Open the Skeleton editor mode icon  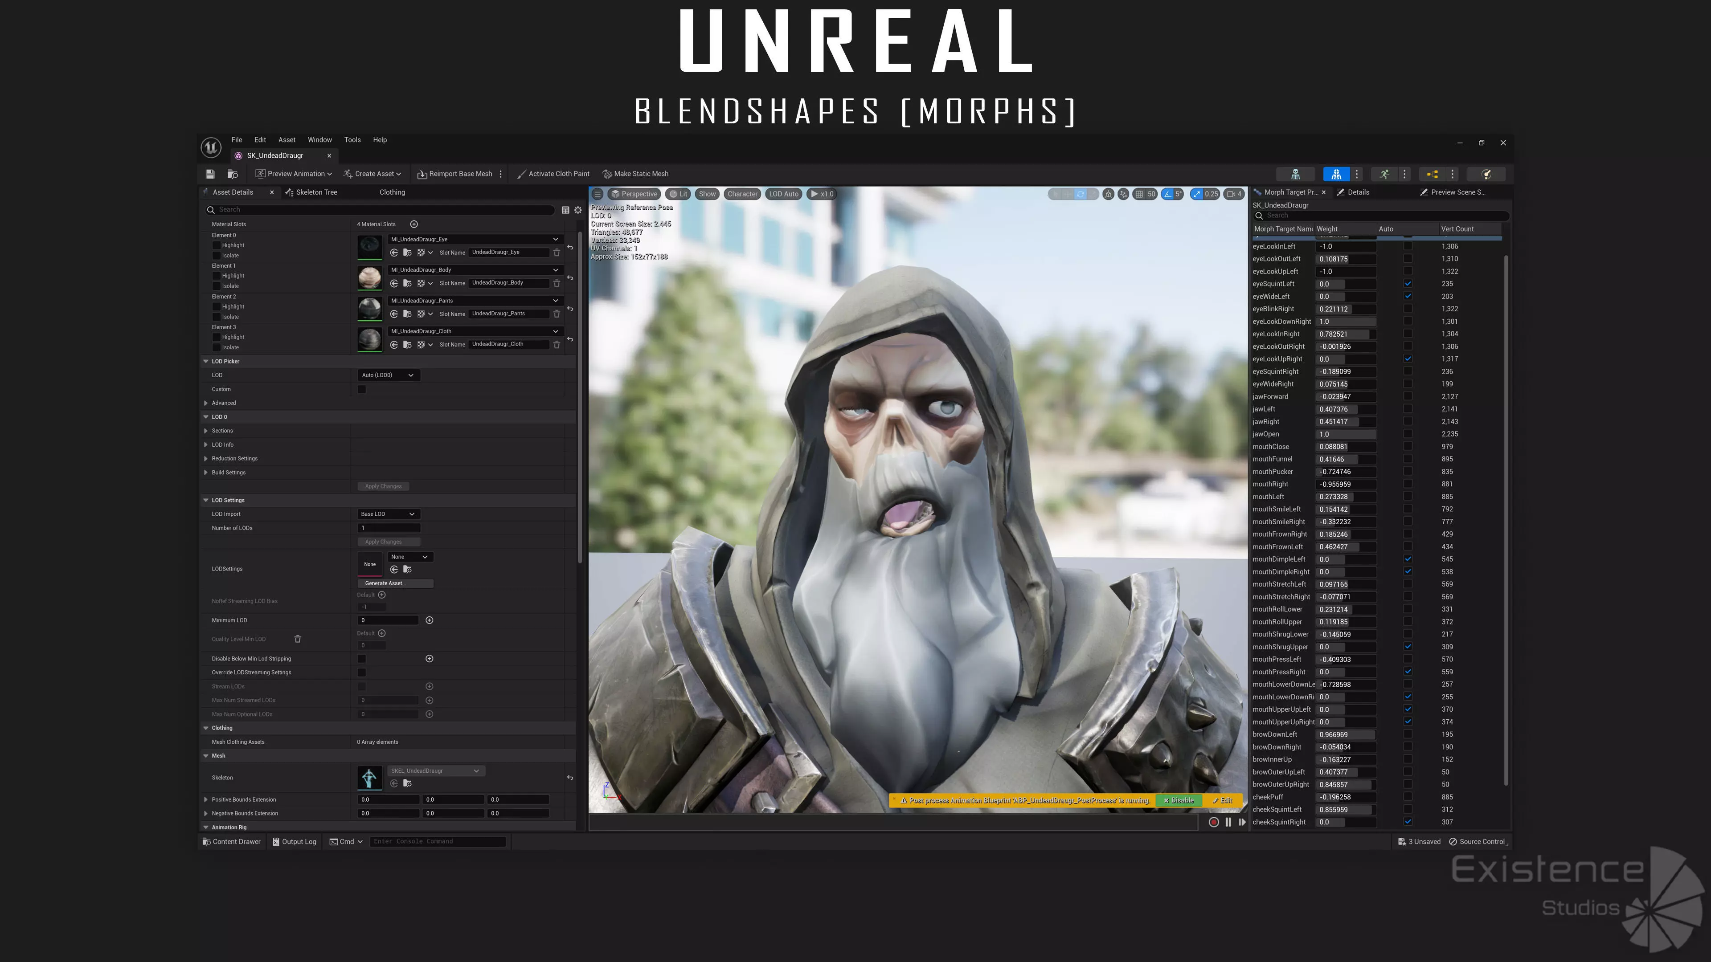click(1295, 174)
